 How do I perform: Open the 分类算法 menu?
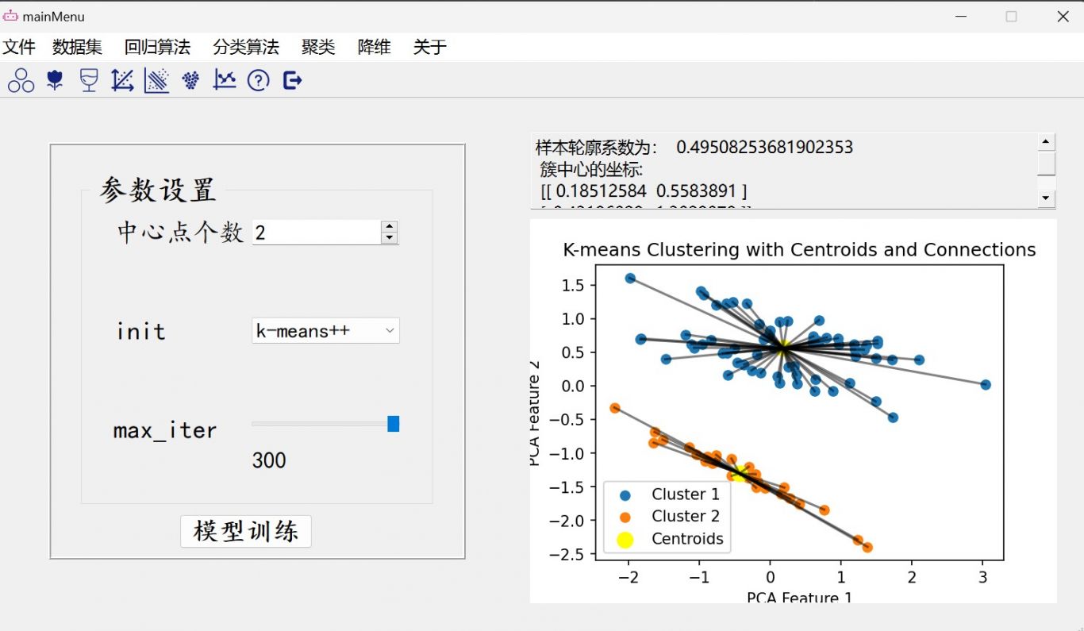point(246,47)
